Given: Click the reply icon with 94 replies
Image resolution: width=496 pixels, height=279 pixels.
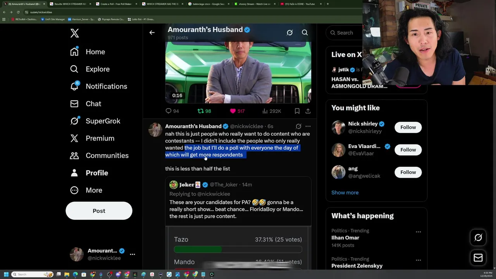Looking at the screenshot, I should 172,111.
